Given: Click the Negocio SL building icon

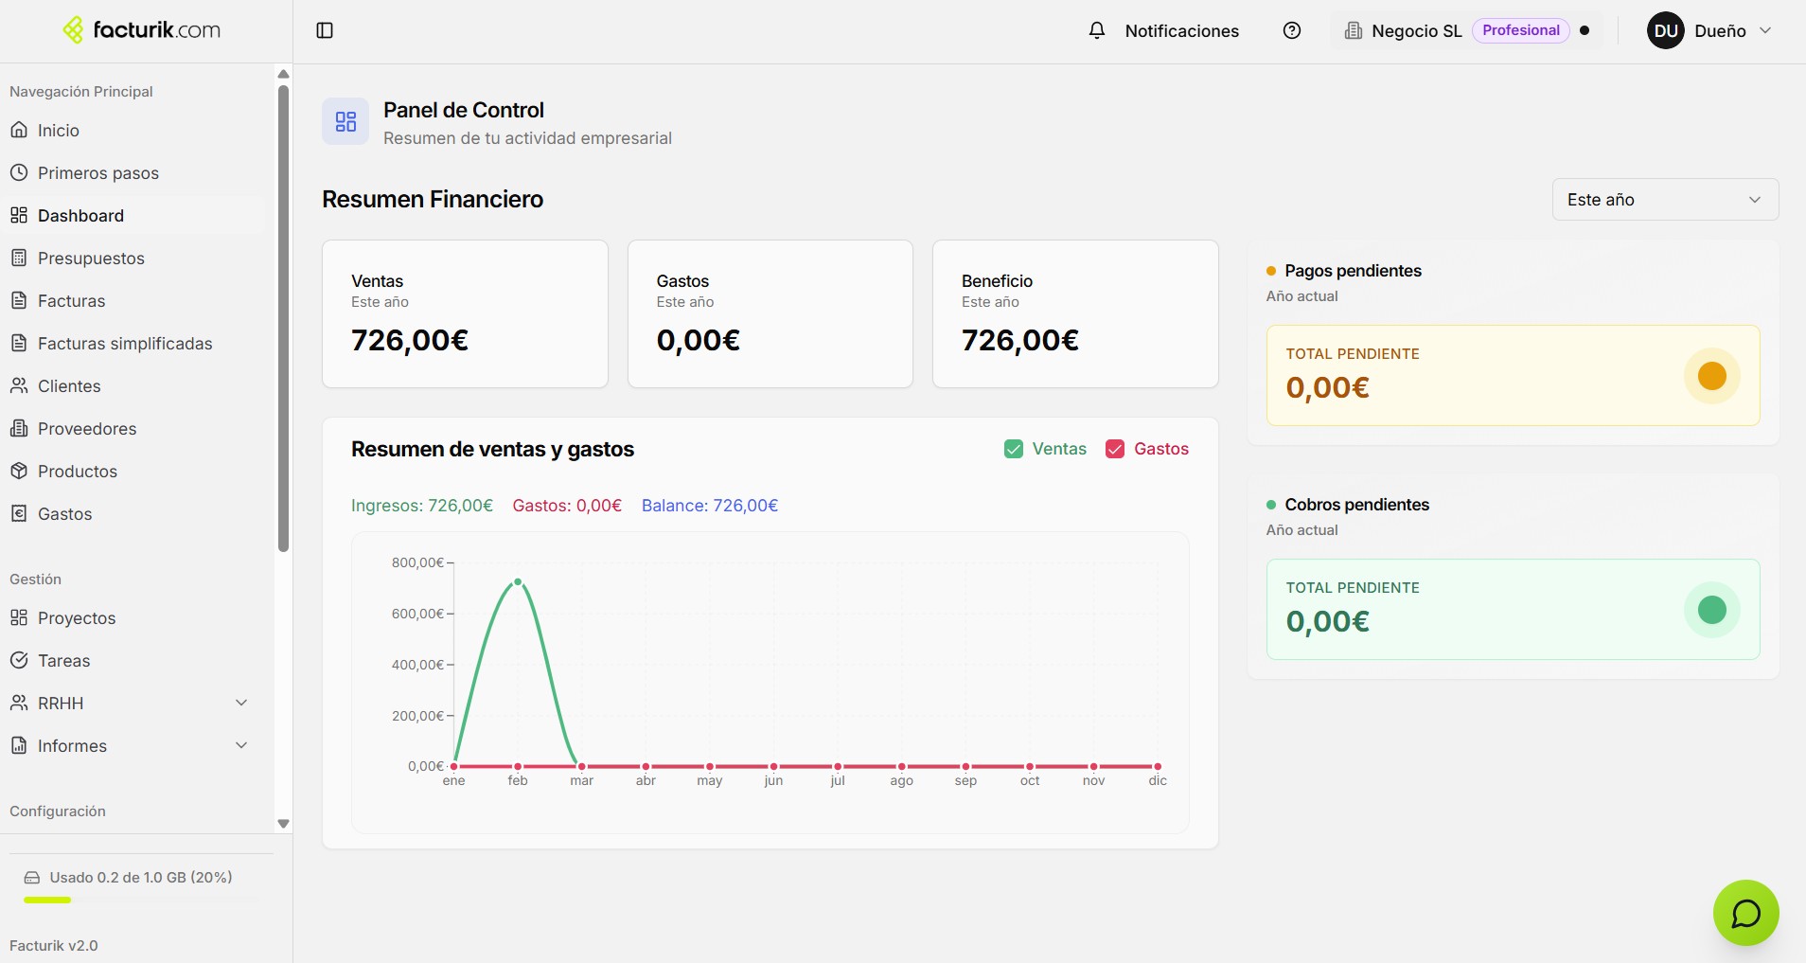Looking at the screenshot, I should (x=1354, y=30).
